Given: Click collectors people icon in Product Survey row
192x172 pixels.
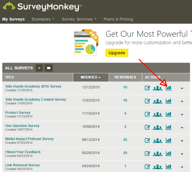Looking at the screenshot, I should (157, 115).
